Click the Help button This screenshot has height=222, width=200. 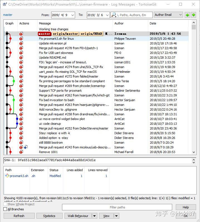tap(186, 207)
